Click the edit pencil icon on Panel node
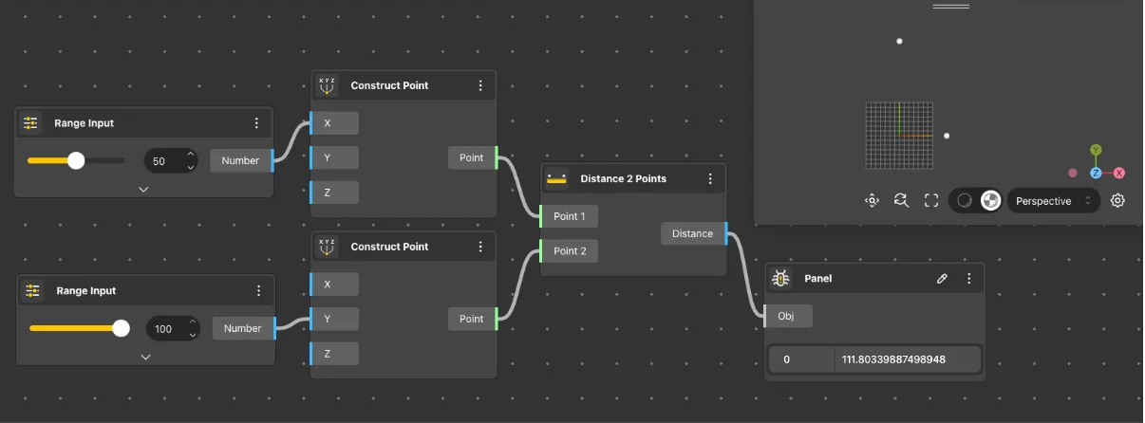This screenshot has height=423, width=1145. 942,279
